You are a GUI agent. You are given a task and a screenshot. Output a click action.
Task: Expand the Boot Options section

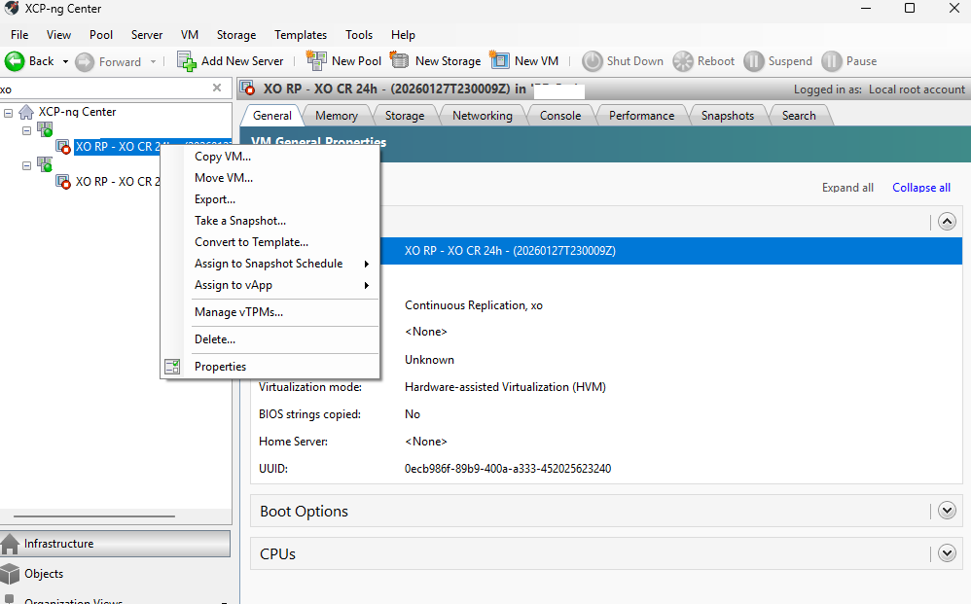coord(948,511)
